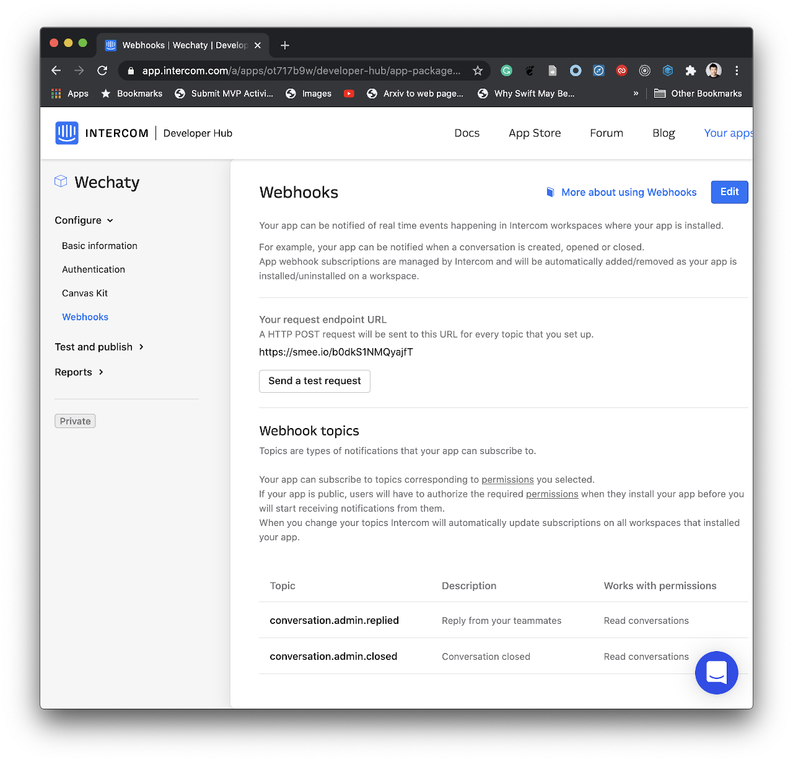The width and height of the screenshot is (793, 762).
Task: Click the Works with permissions header
Action: tap(660, 586)
